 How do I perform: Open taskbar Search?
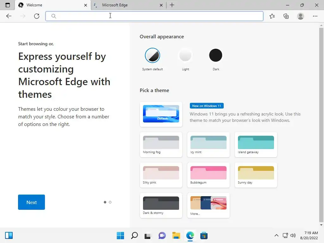click(134, 235)
